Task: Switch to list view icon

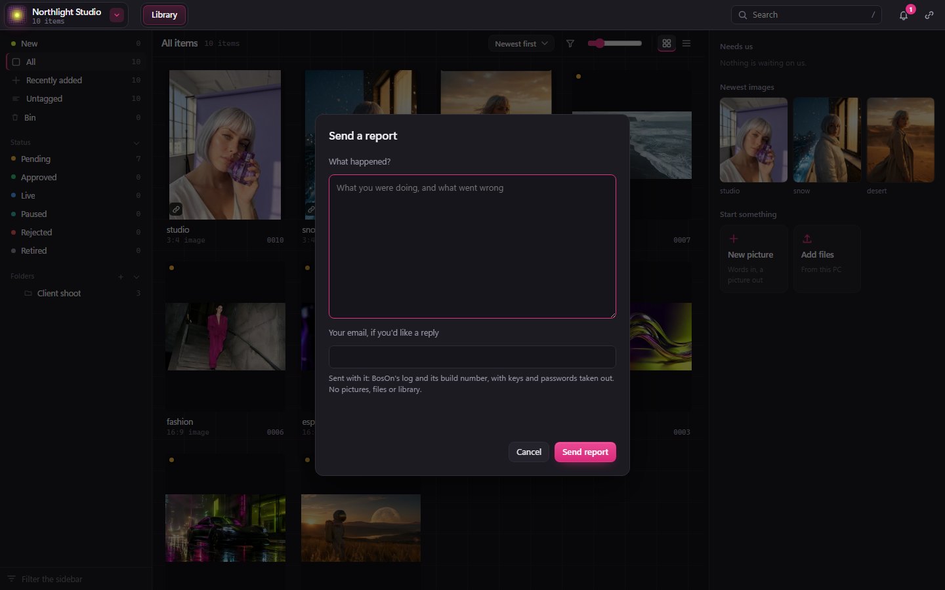Action: click(x=686, y=43)
